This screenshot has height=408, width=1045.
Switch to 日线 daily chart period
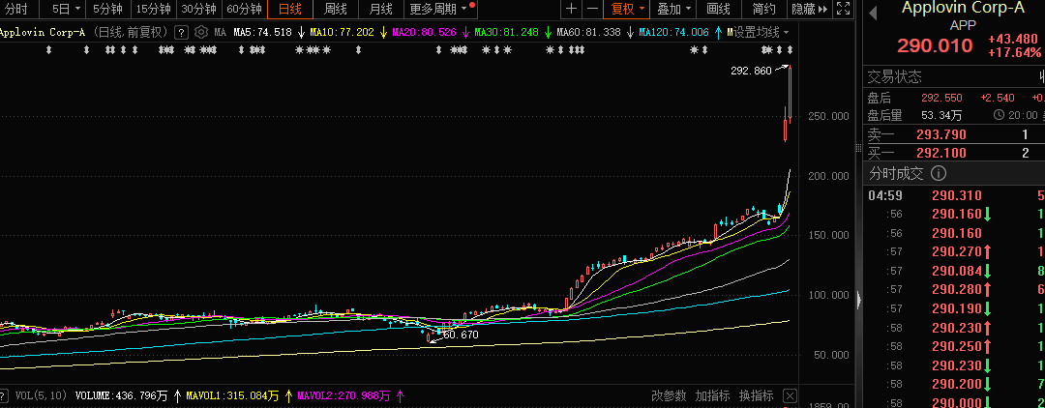click(289, 9)
